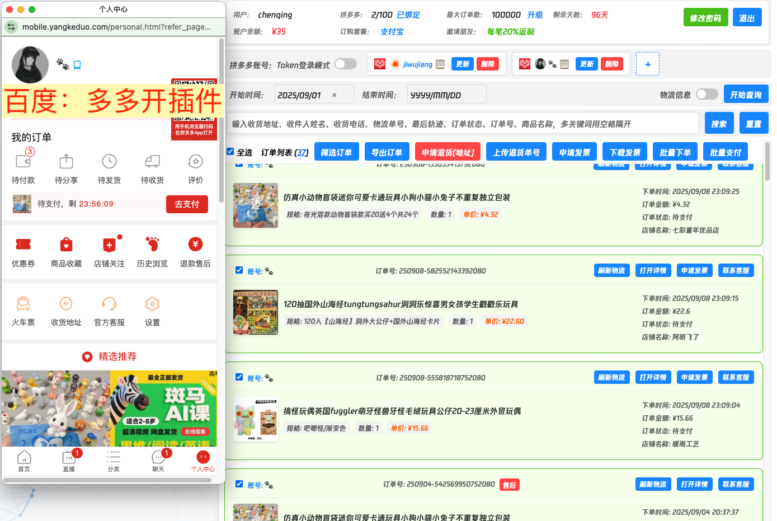This screenshot has width=777, height=521.
Task: Open the 火车票 train ticket icon
Action: [23, 305]
